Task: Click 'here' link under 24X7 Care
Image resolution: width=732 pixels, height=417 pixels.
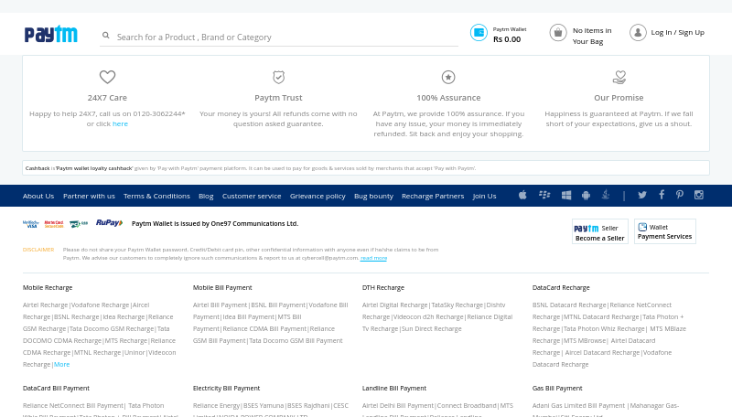Action: (120, 123)
